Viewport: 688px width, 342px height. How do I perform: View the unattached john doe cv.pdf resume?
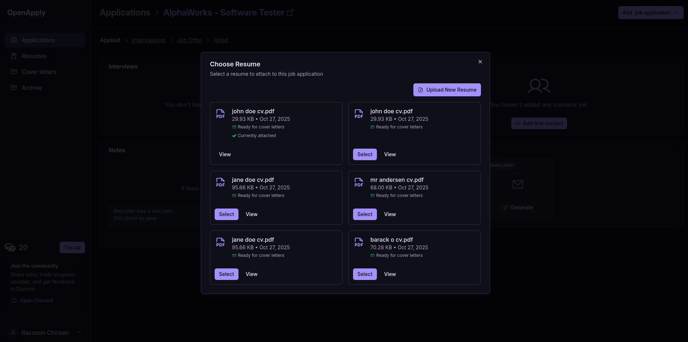point(390,154)
